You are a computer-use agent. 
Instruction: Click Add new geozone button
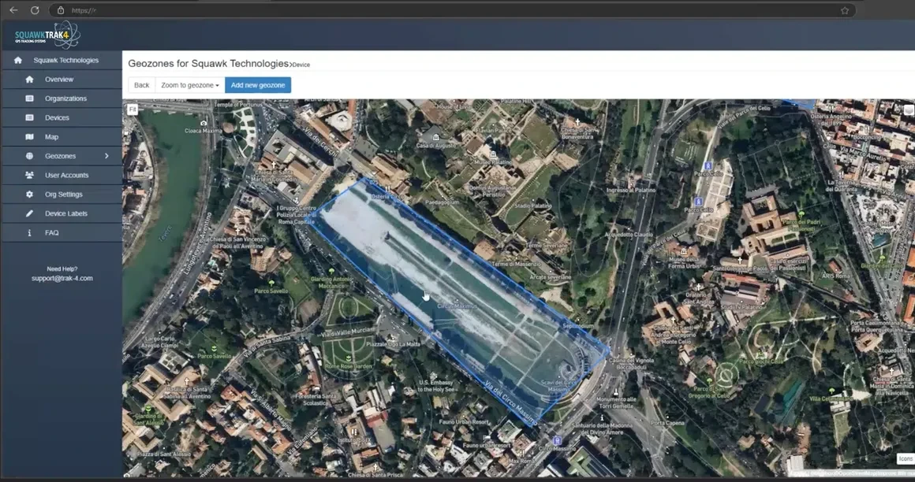pyautogui.click(x=258, y=85)
